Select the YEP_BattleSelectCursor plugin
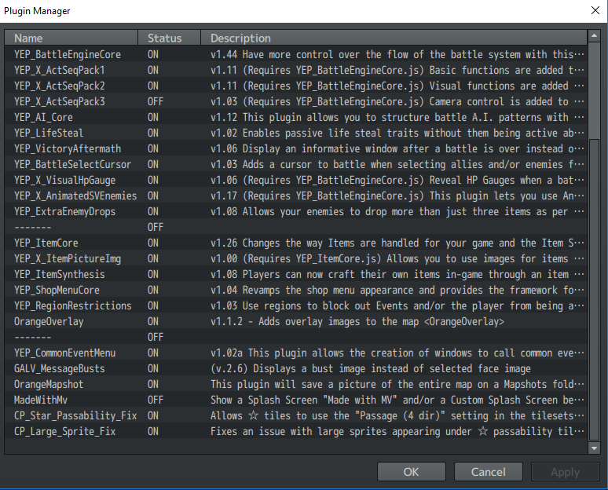The height and width of the screenshot is (490, 608). [x=296, y=164]
